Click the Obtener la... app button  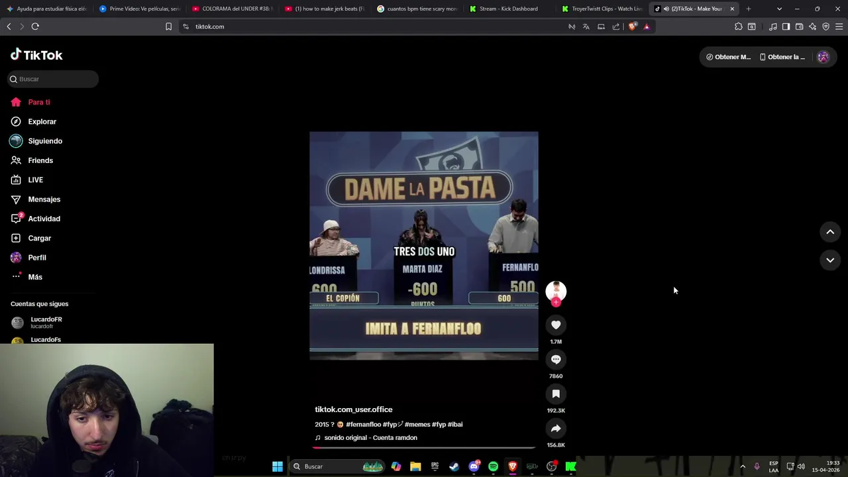point(782,57)
